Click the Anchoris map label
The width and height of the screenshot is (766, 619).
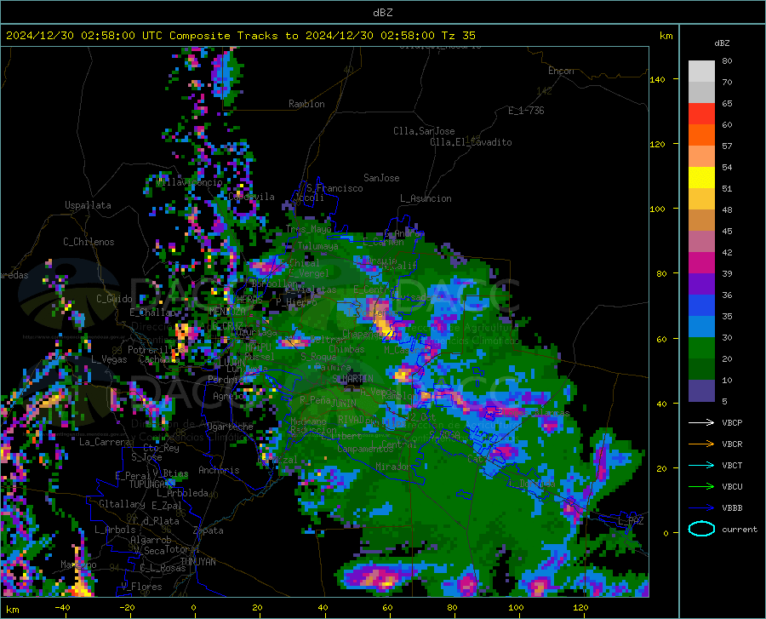point(219,470)
